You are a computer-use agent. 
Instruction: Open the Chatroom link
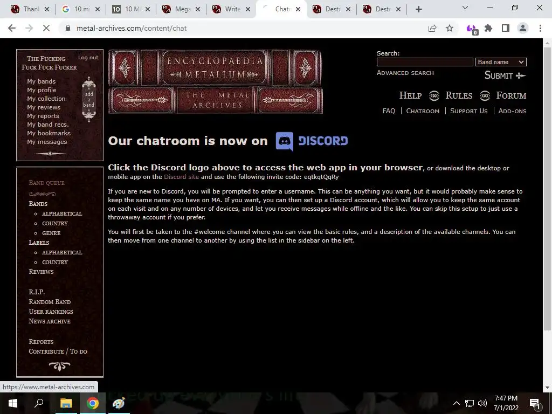tap(423, 111)
